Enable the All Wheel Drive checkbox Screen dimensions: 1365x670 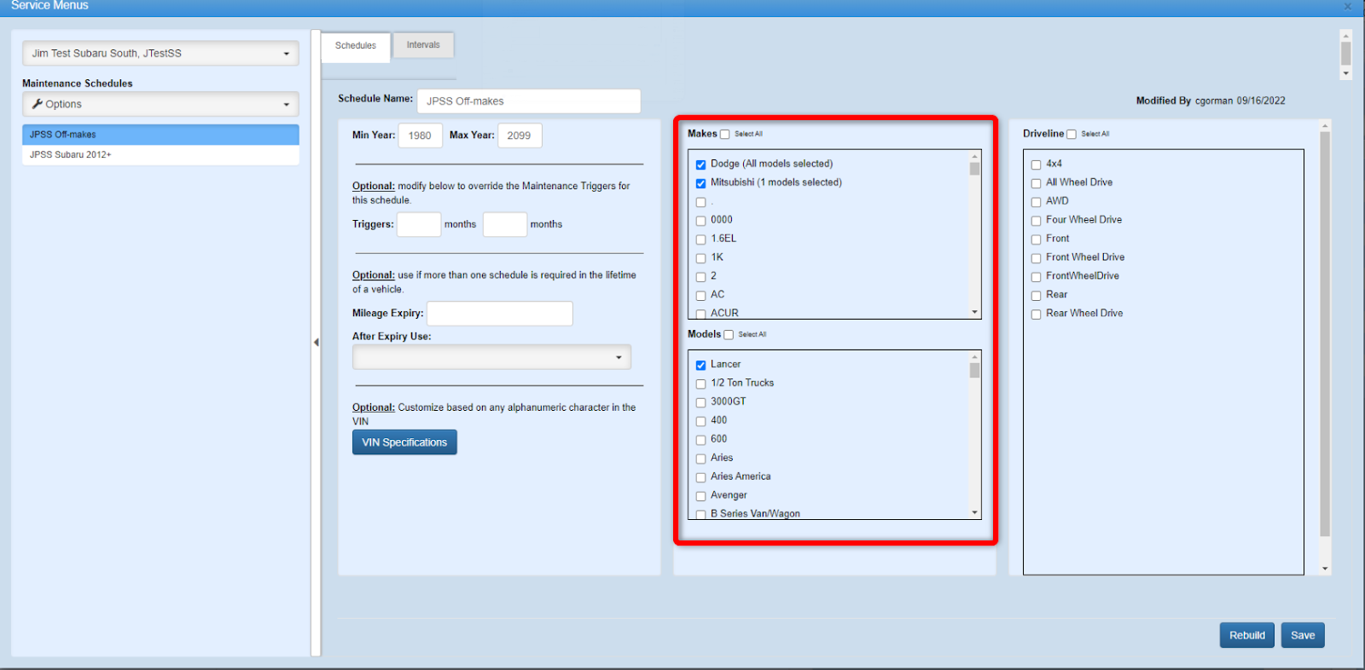[x=1036, y=183]
